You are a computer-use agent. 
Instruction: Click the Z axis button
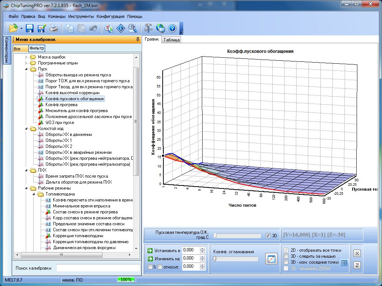coord(357,265)
